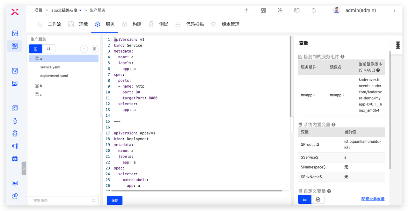The width and height of the screenshot is (408, 211).
Task: Toggle the service sort order view
Action: (48, 49)
